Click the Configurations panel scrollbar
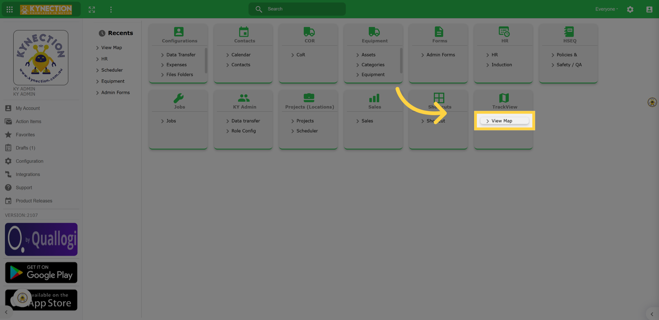This screenshot has width=659, height=320. click(206, 61)
